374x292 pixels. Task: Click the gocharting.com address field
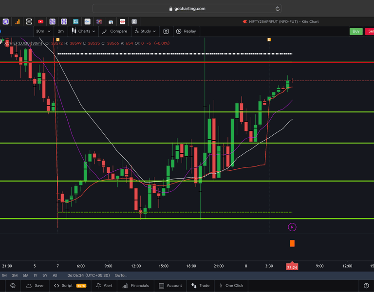point(187,9)
